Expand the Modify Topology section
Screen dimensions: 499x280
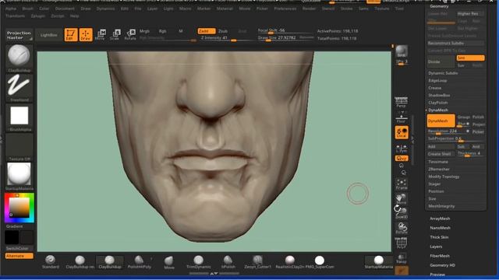tap(444, 177)
